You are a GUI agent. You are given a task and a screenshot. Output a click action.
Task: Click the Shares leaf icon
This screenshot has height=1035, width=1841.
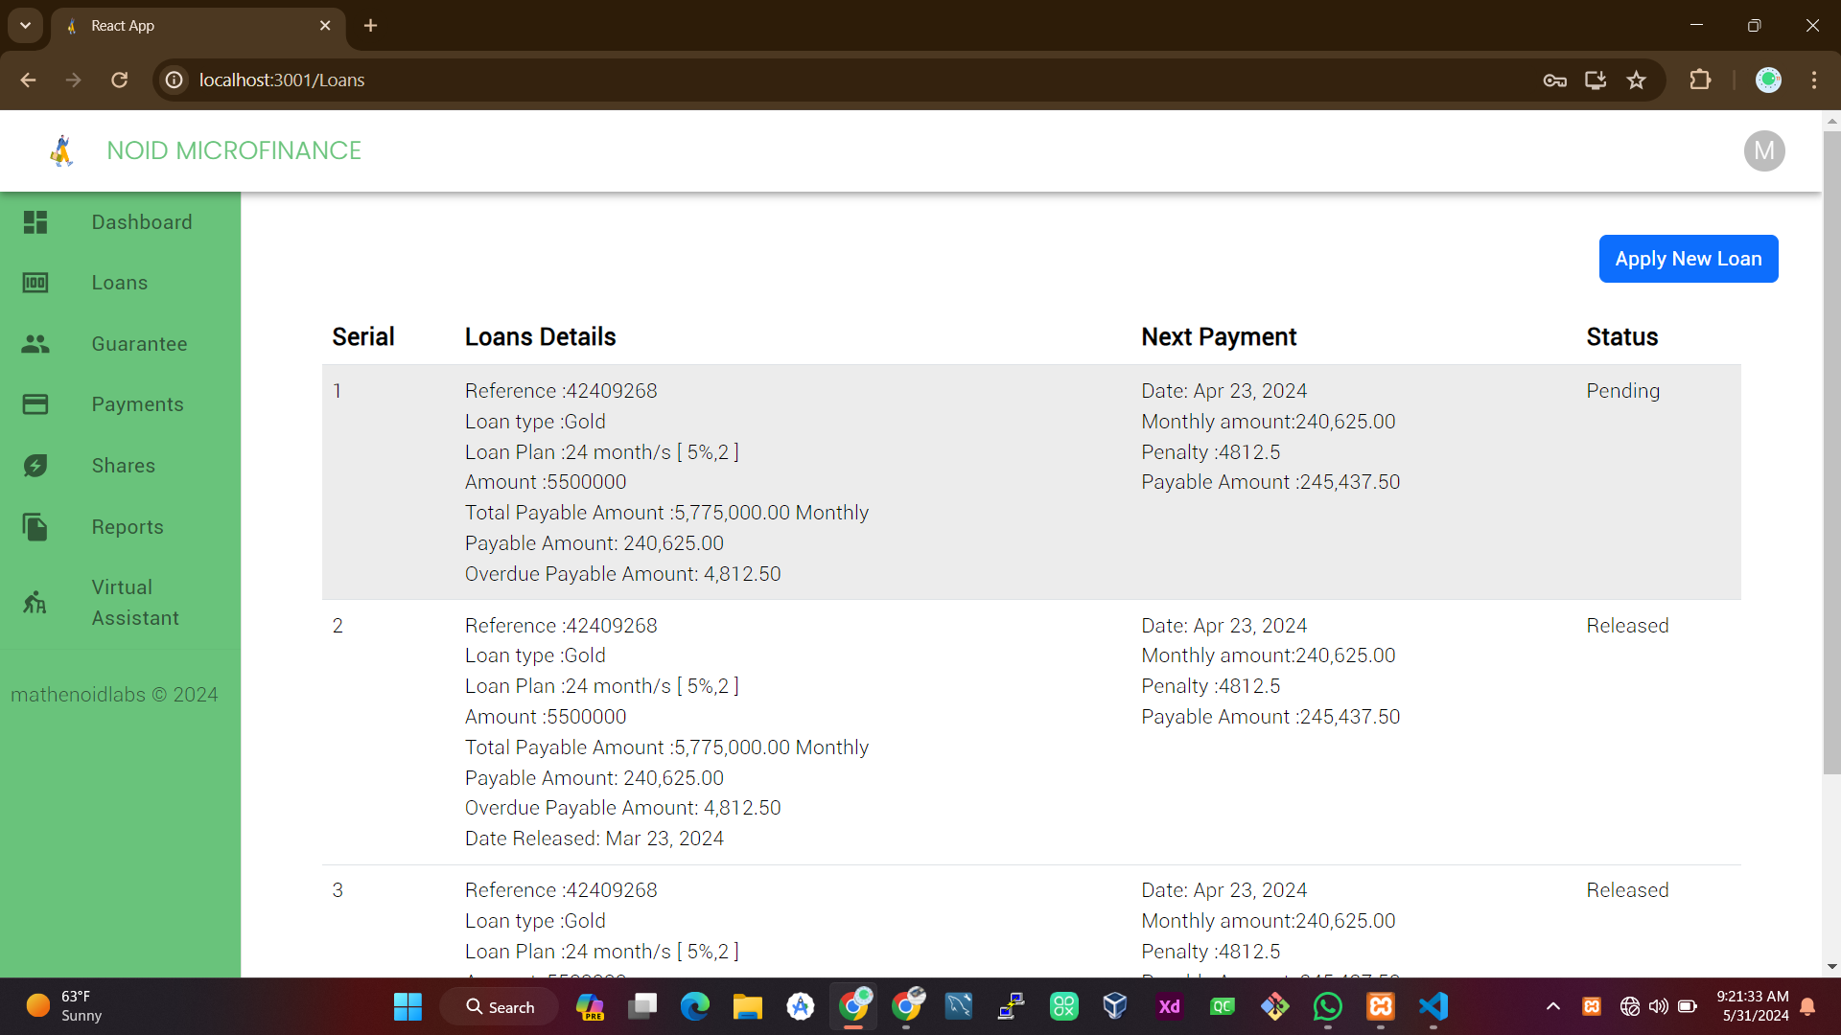[35, 466]
